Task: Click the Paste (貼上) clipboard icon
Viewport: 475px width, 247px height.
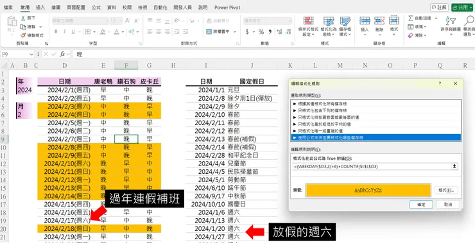Action: pos(12,21)
